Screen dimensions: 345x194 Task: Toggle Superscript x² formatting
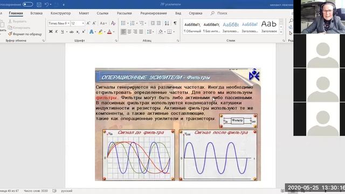coord(84,32)
